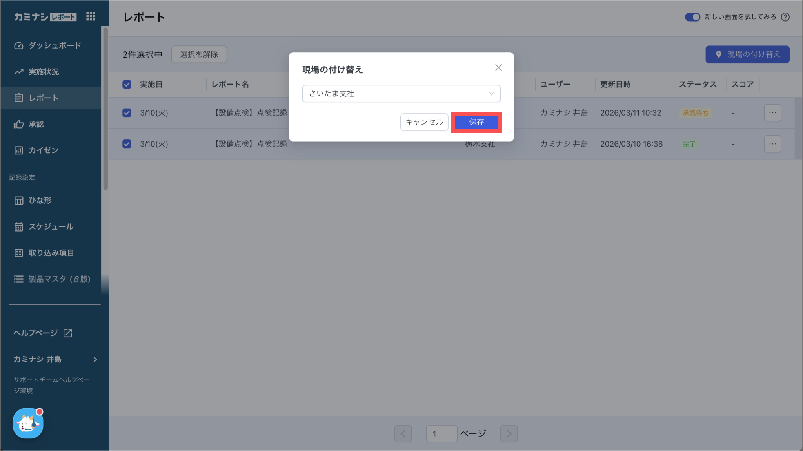Click the page number input field
This screenshot has width=803, height=451.
(x=441, y=433)
